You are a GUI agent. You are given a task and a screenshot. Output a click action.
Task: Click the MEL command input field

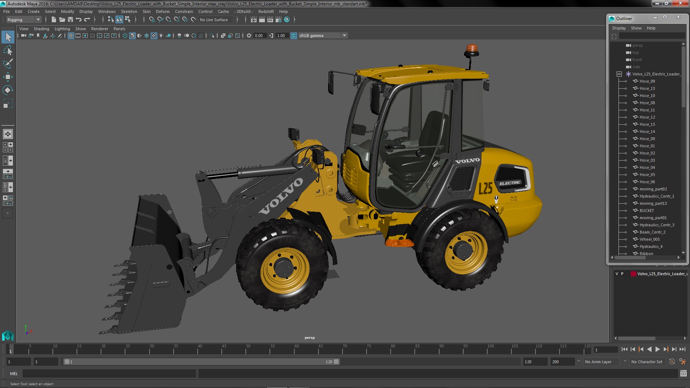[109, 374]
